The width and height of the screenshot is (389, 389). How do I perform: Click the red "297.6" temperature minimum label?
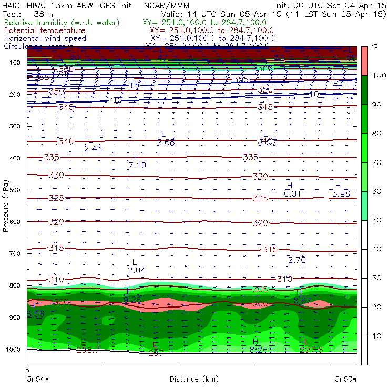tap(311, 350)
